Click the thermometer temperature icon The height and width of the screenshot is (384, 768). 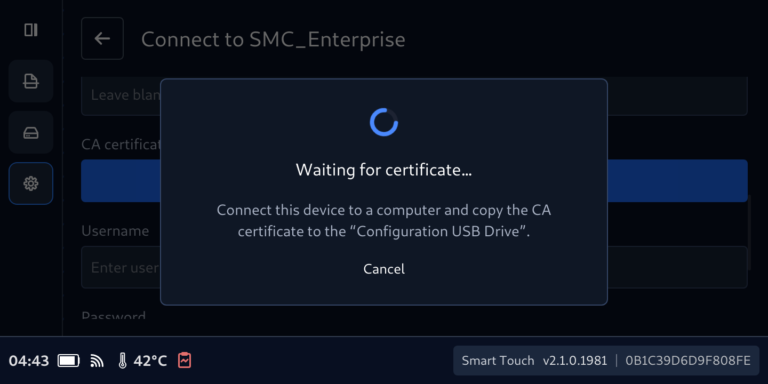123,361
